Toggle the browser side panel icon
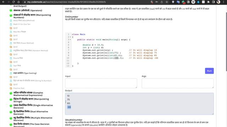The width and height of the screenshot is (227, 127). pyautogui.click(x=214, y=2)
